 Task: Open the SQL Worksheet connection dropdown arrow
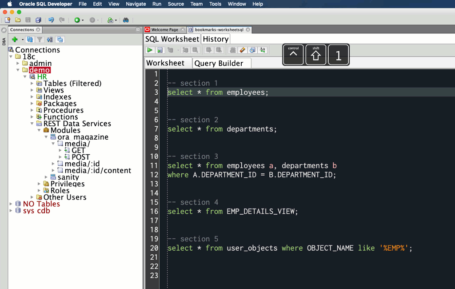pyautogui.click(x=116, y=20)
